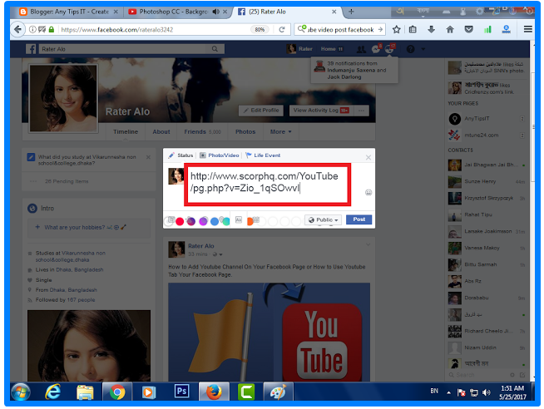Open the bookmarks list icon
544x409 pixels.
tap(413, 29)
